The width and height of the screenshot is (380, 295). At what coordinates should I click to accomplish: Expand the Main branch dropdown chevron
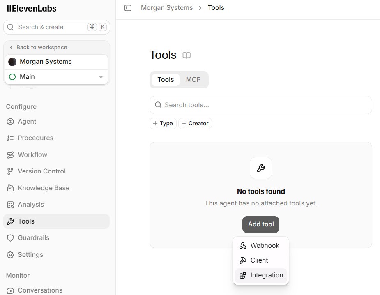(101, 77)
